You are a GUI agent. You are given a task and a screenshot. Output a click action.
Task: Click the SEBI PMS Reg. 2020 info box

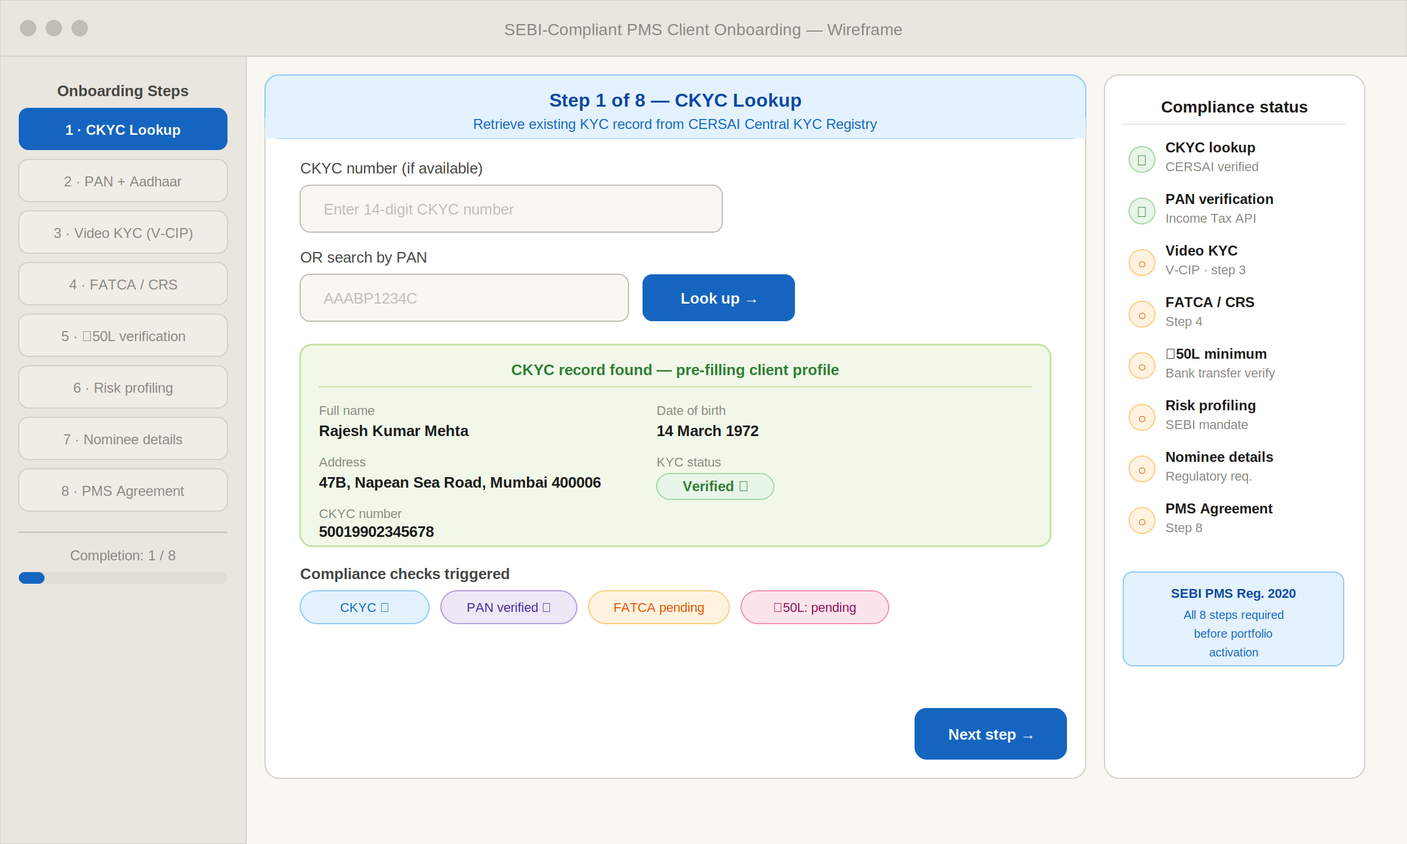[x=1233, y=619]
